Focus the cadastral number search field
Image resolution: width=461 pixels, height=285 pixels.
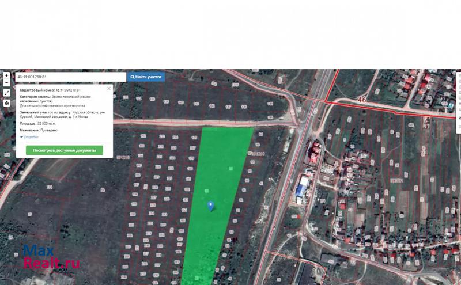(69, 77)
